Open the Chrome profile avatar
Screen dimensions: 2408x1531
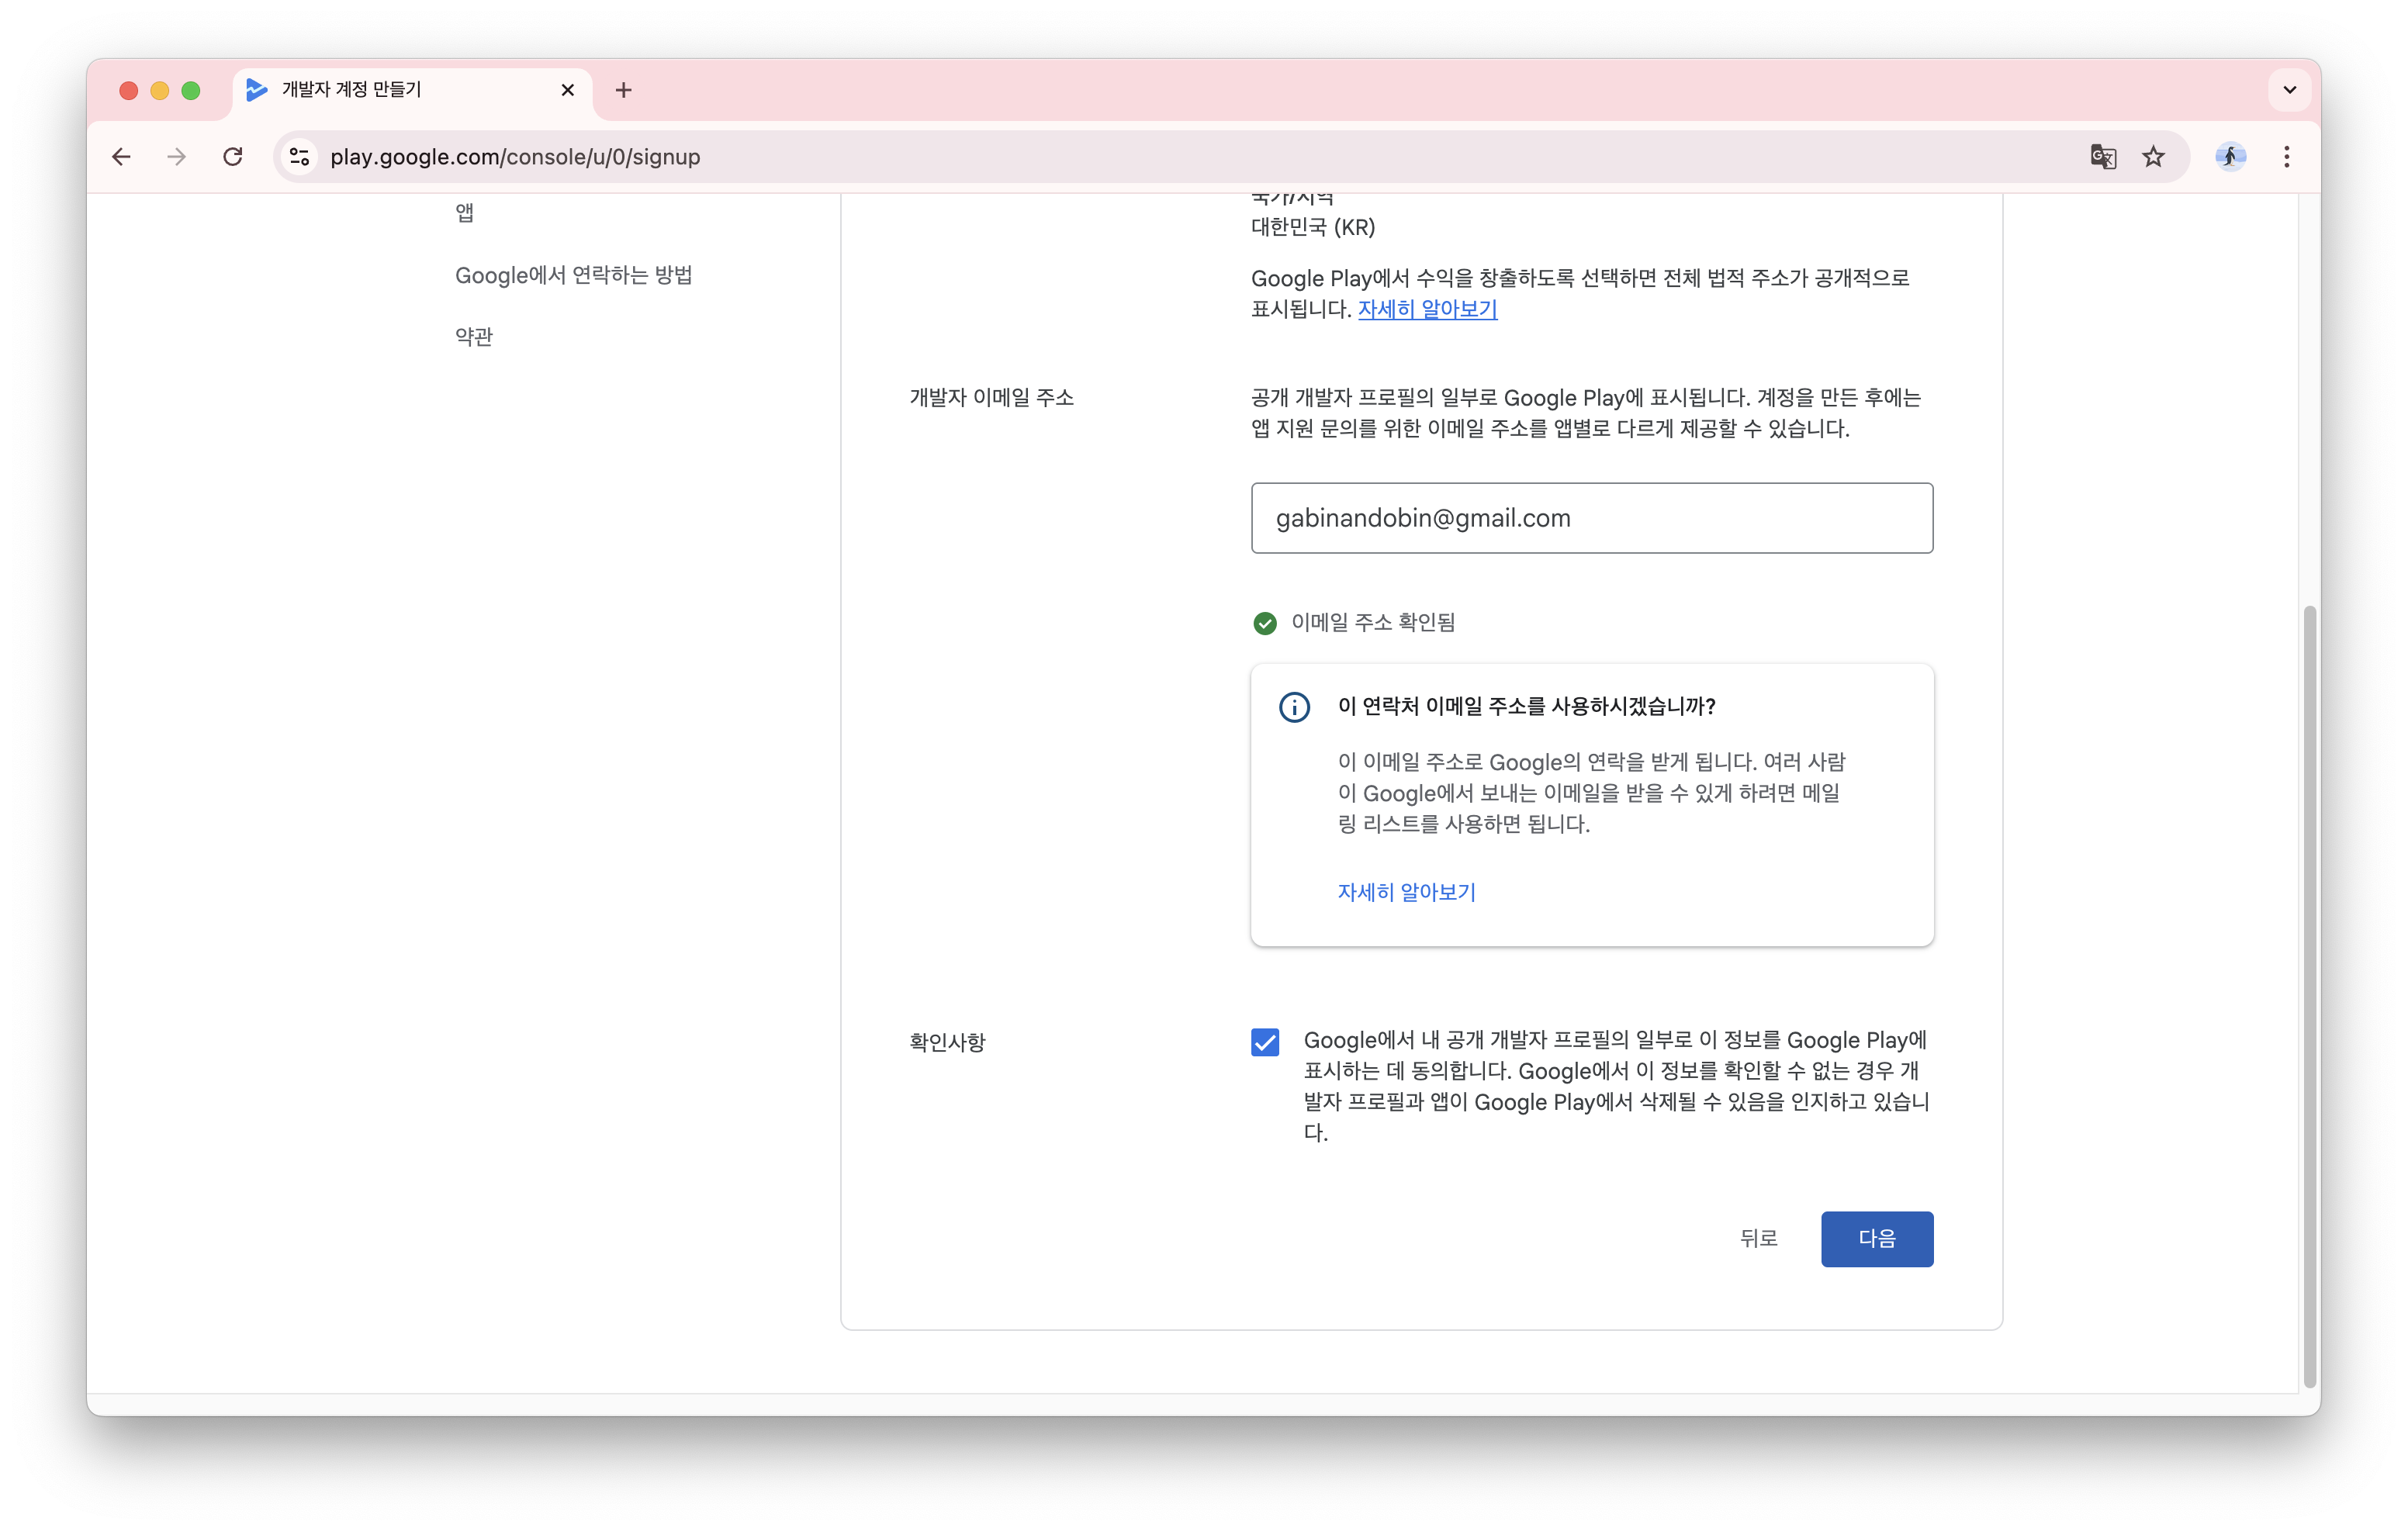click(2230, 157)
